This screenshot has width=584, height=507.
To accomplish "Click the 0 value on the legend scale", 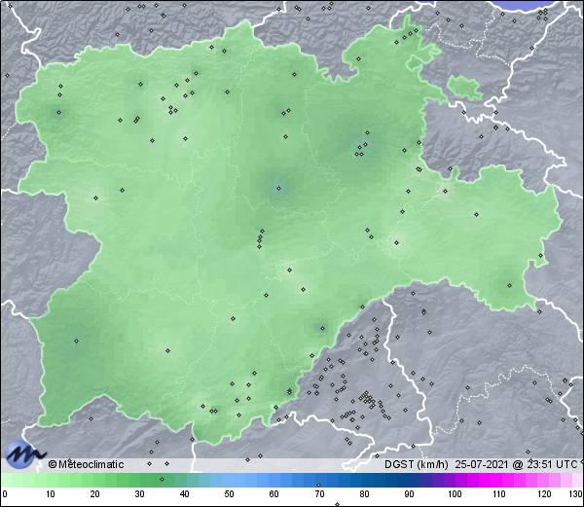I will point(5,494).
